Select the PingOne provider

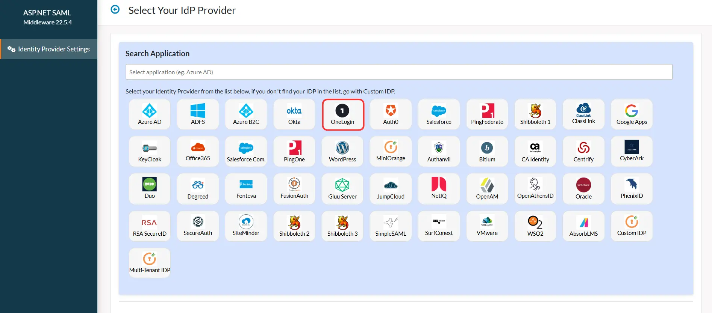(x=294, y=152)
